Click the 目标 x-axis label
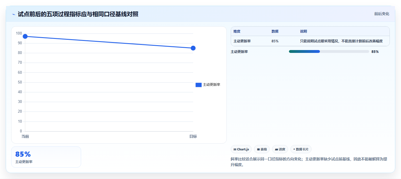Viewport: 401px width, 179px height. coord(193,136)
